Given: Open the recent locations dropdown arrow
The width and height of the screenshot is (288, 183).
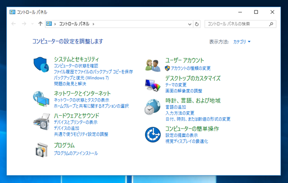Looking at the screenshot, I should [x=33, y=24].
